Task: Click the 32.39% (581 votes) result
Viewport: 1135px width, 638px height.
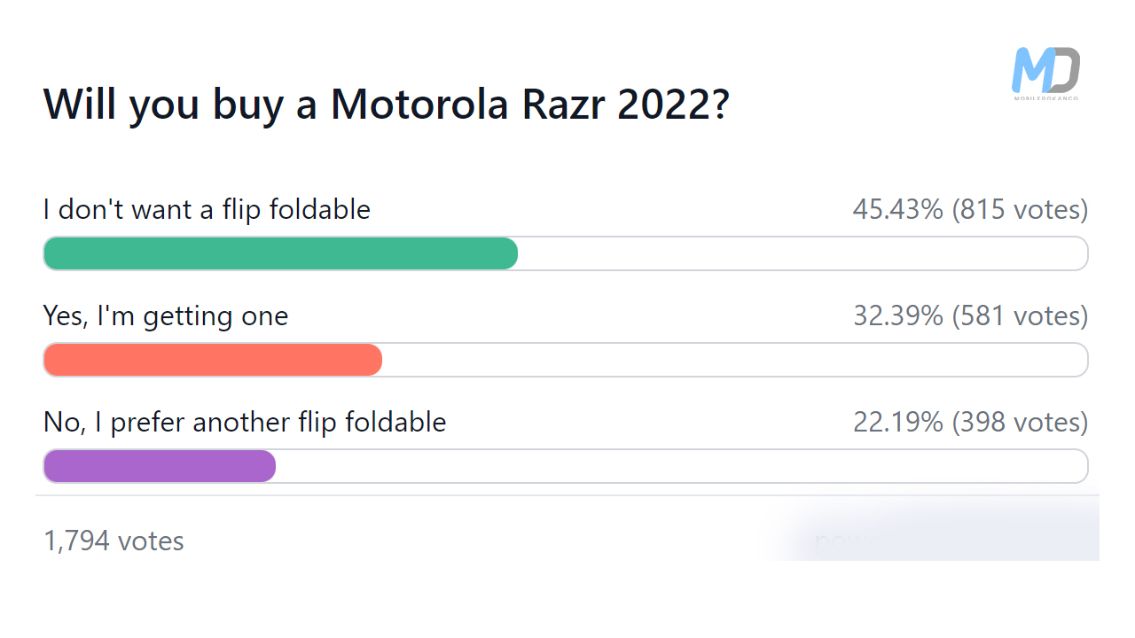Action: (x=970, y=316)
